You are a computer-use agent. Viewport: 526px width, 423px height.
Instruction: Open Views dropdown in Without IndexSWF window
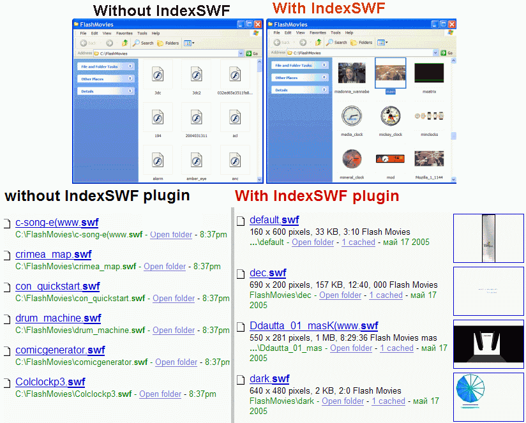[189, 43]
